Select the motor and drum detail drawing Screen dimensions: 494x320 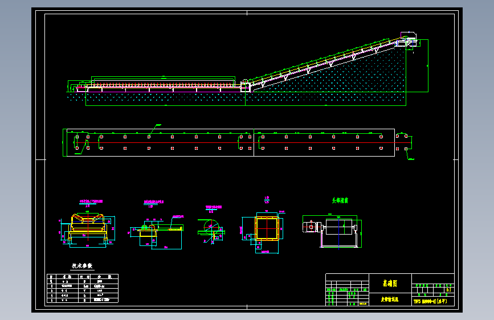click(332, 231)
